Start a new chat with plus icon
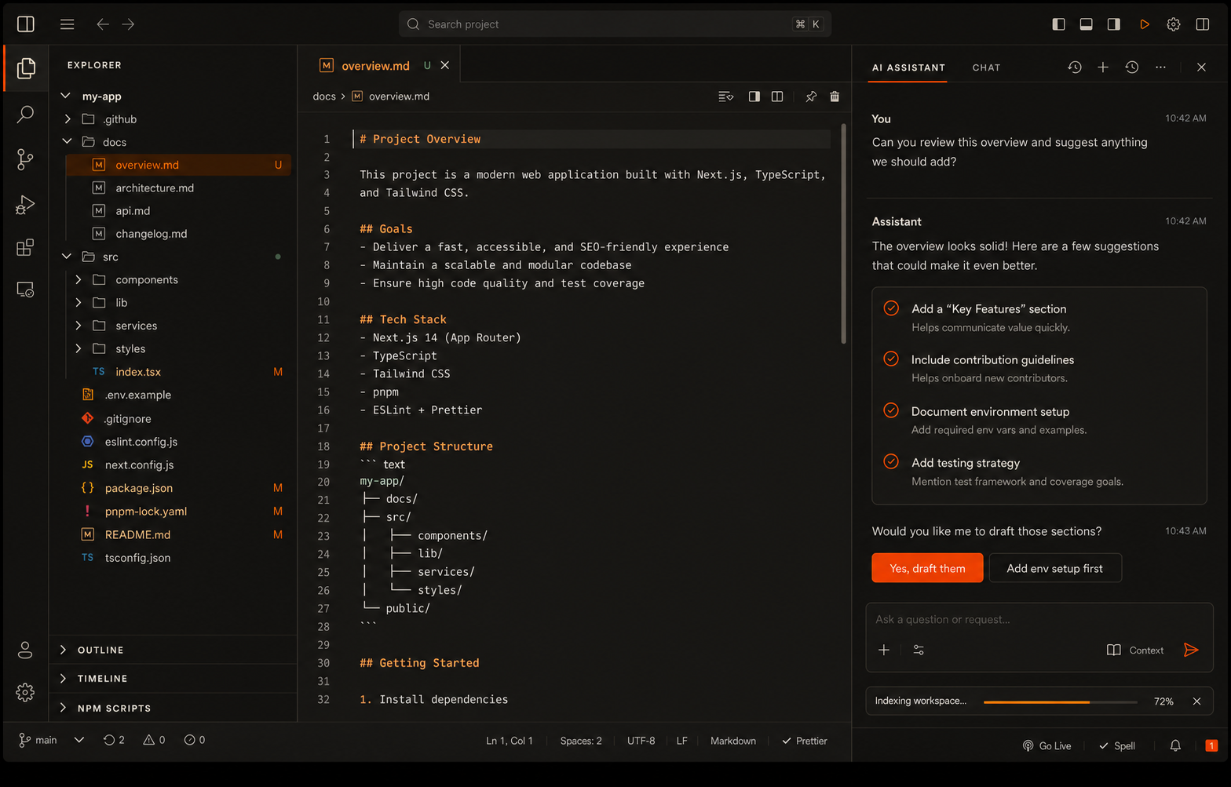This screenshot has width=1231, height=787. [1103, 67]
